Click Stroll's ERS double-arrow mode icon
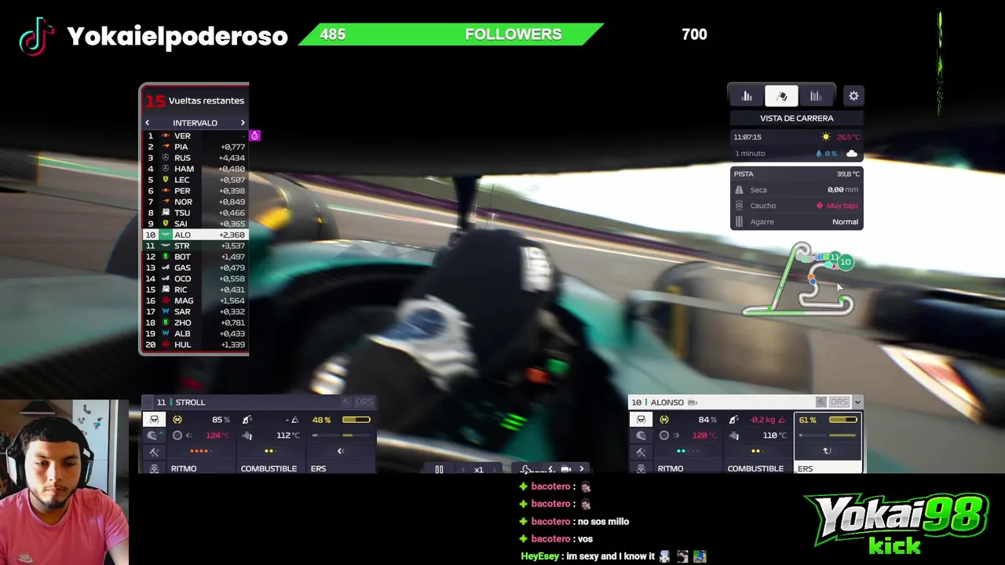Image resolution: width=1005 pixels, height=565 pixels. tap(341, 451)
